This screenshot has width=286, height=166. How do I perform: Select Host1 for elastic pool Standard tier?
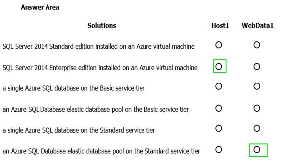point(219,150)
